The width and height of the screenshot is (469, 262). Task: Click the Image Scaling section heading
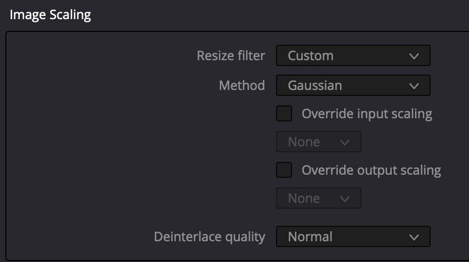click(50, 15)
